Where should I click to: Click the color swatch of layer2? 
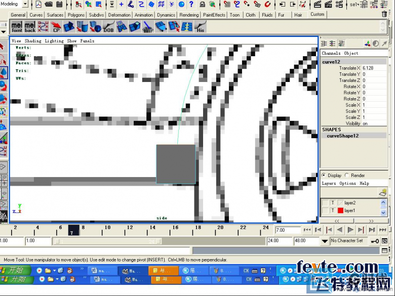click(341, 203)
